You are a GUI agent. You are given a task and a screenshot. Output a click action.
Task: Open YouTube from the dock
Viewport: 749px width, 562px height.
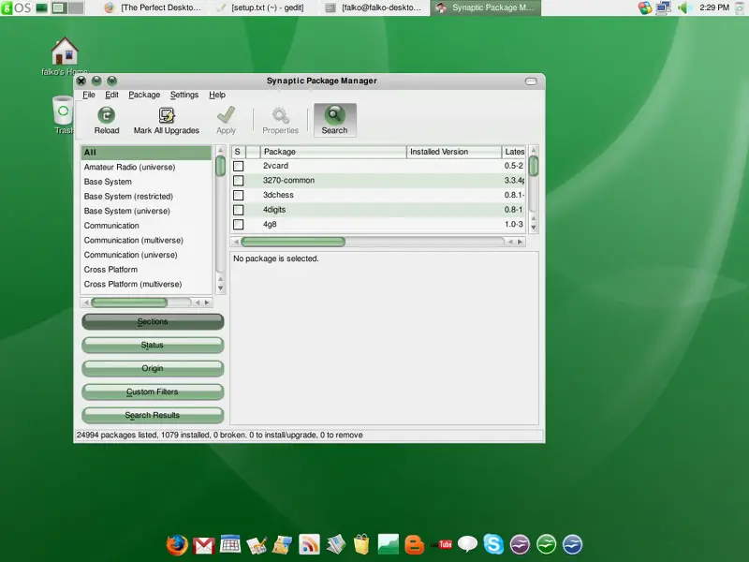point(441,544)
